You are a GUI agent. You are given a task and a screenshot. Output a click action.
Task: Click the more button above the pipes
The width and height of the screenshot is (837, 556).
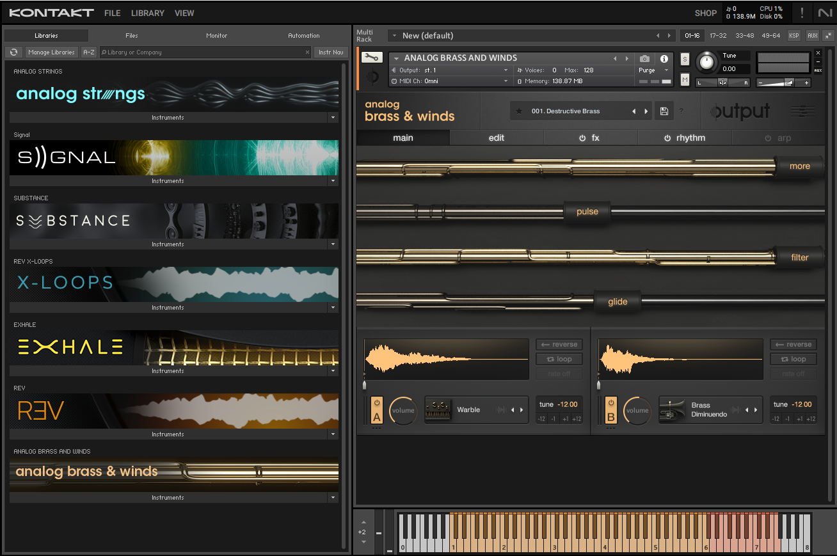pos(800,166)
